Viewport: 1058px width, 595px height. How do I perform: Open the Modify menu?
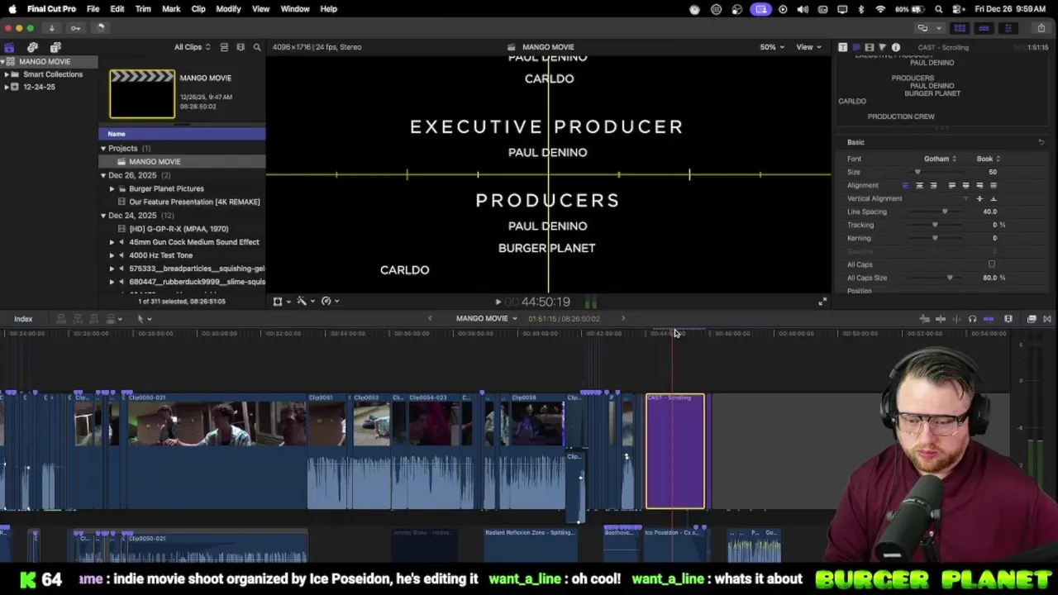[228, 9]
